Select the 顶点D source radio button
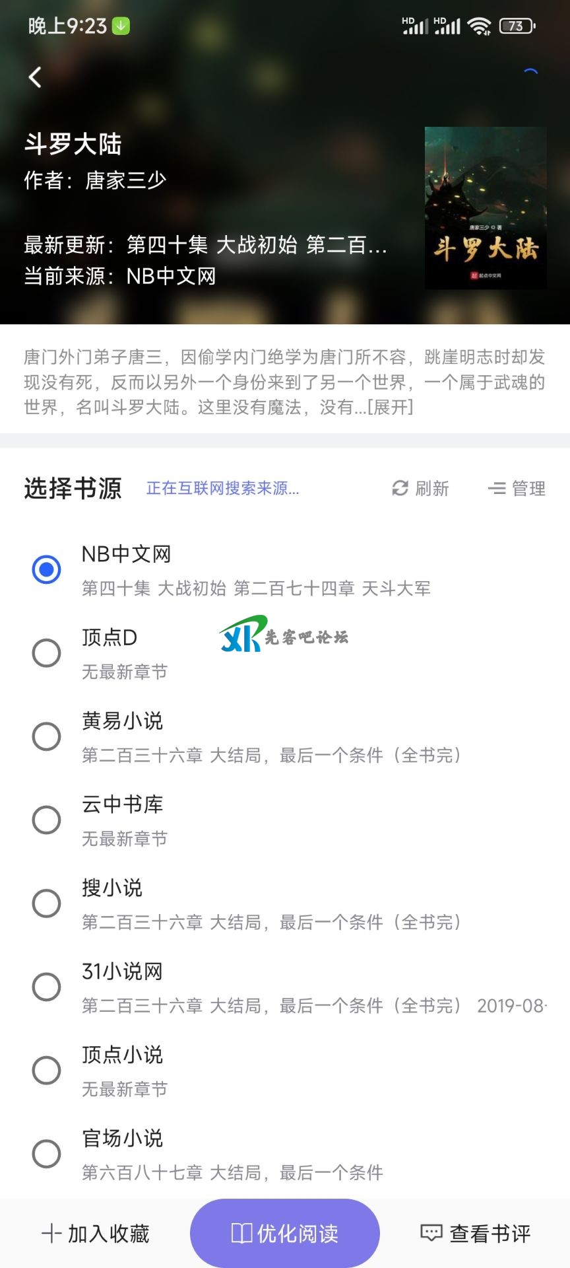 pyautogui.click(x=46, y=653)
